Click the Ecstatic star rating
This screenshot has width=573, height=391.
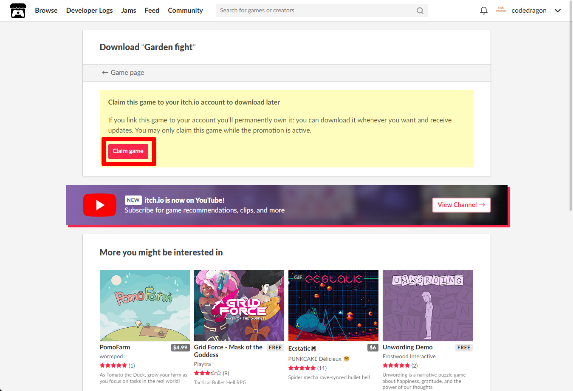tap(302, 368)
